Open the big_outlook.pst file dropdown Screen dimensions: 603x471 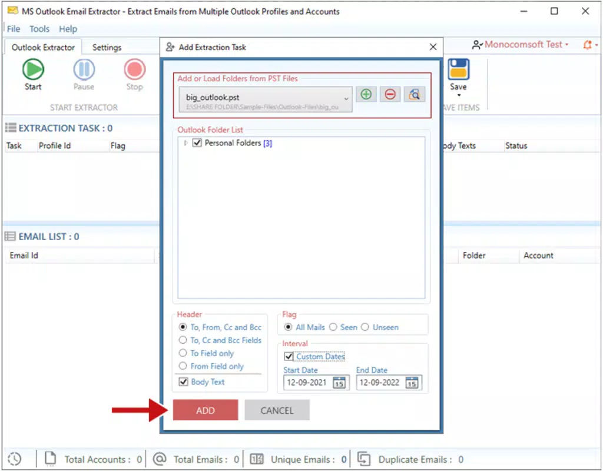pos(266,99)
